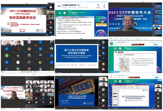Open the first item in the menu bar above the 解决方案 window
The height and width of the screenshot is (111, 163).
click(x=111, y=39)
